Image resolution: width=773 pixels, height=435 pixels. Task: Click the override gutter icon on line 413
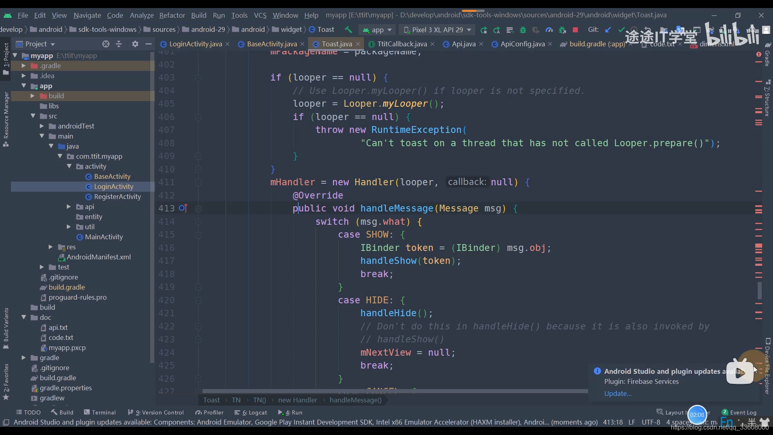pyautogui.click(x=183, y=208)
